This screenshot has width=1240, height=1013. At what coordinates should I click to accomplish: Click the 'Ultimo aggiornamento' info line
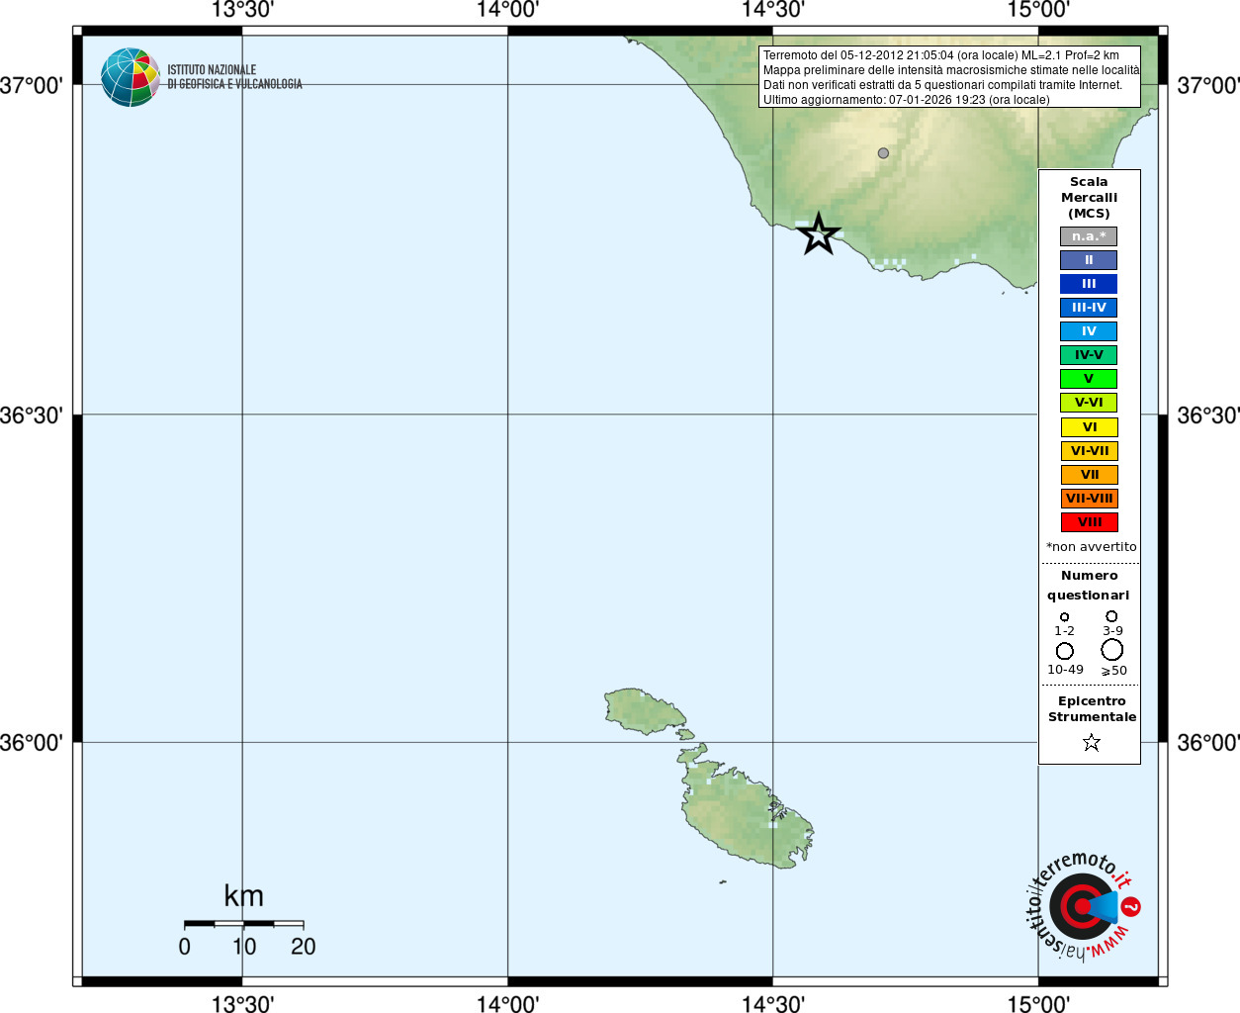[906, 100]
